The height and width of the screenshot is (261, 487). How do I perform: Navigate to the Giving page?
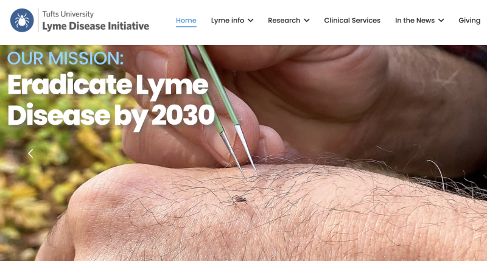[x=469, y=21]
